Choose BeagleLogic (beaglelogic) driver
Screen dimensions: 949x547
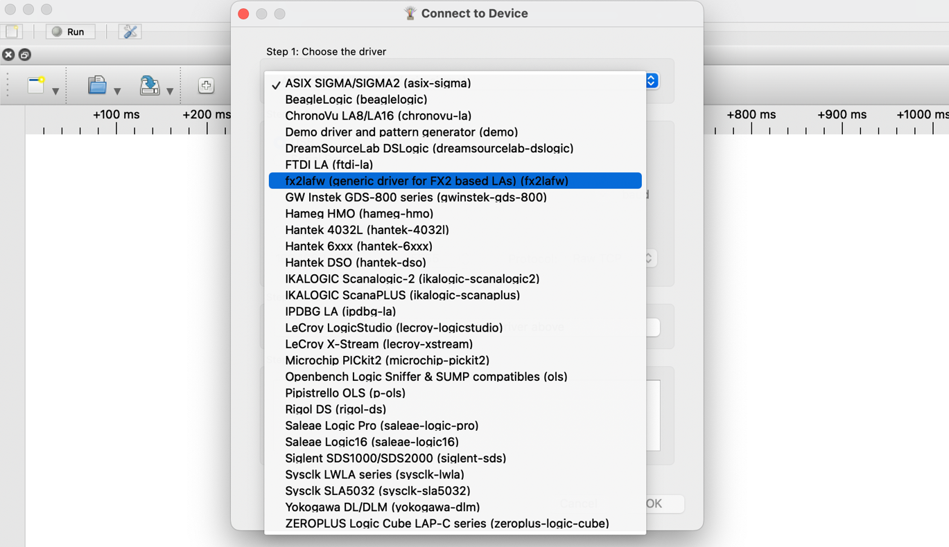tap(455, 100)
